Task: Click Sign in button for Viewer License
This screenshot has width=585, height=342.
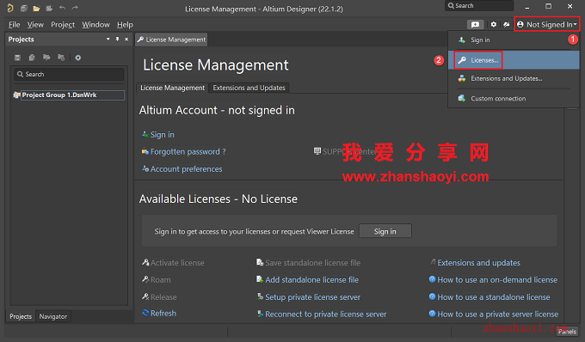Action: click(x=385, y=231)
